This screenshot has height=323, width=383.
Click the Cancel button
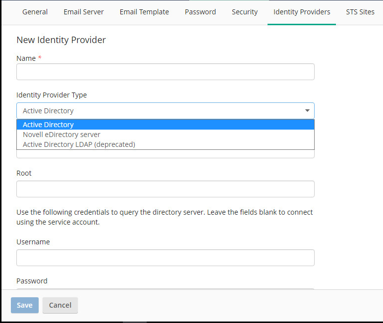(60, 305)
